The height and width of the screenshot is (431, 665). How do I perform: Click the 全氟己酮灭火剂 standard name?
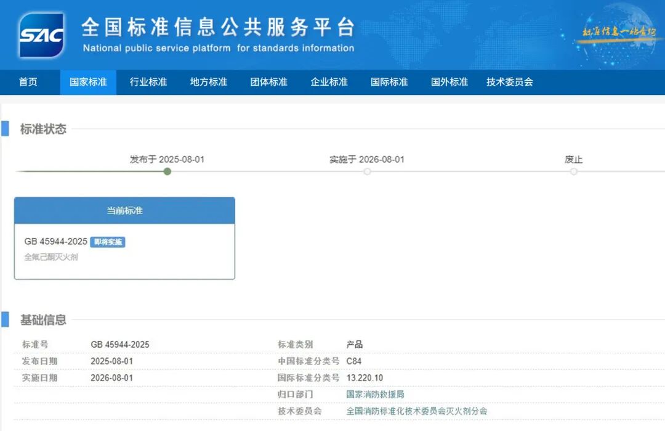click(51, 257)
